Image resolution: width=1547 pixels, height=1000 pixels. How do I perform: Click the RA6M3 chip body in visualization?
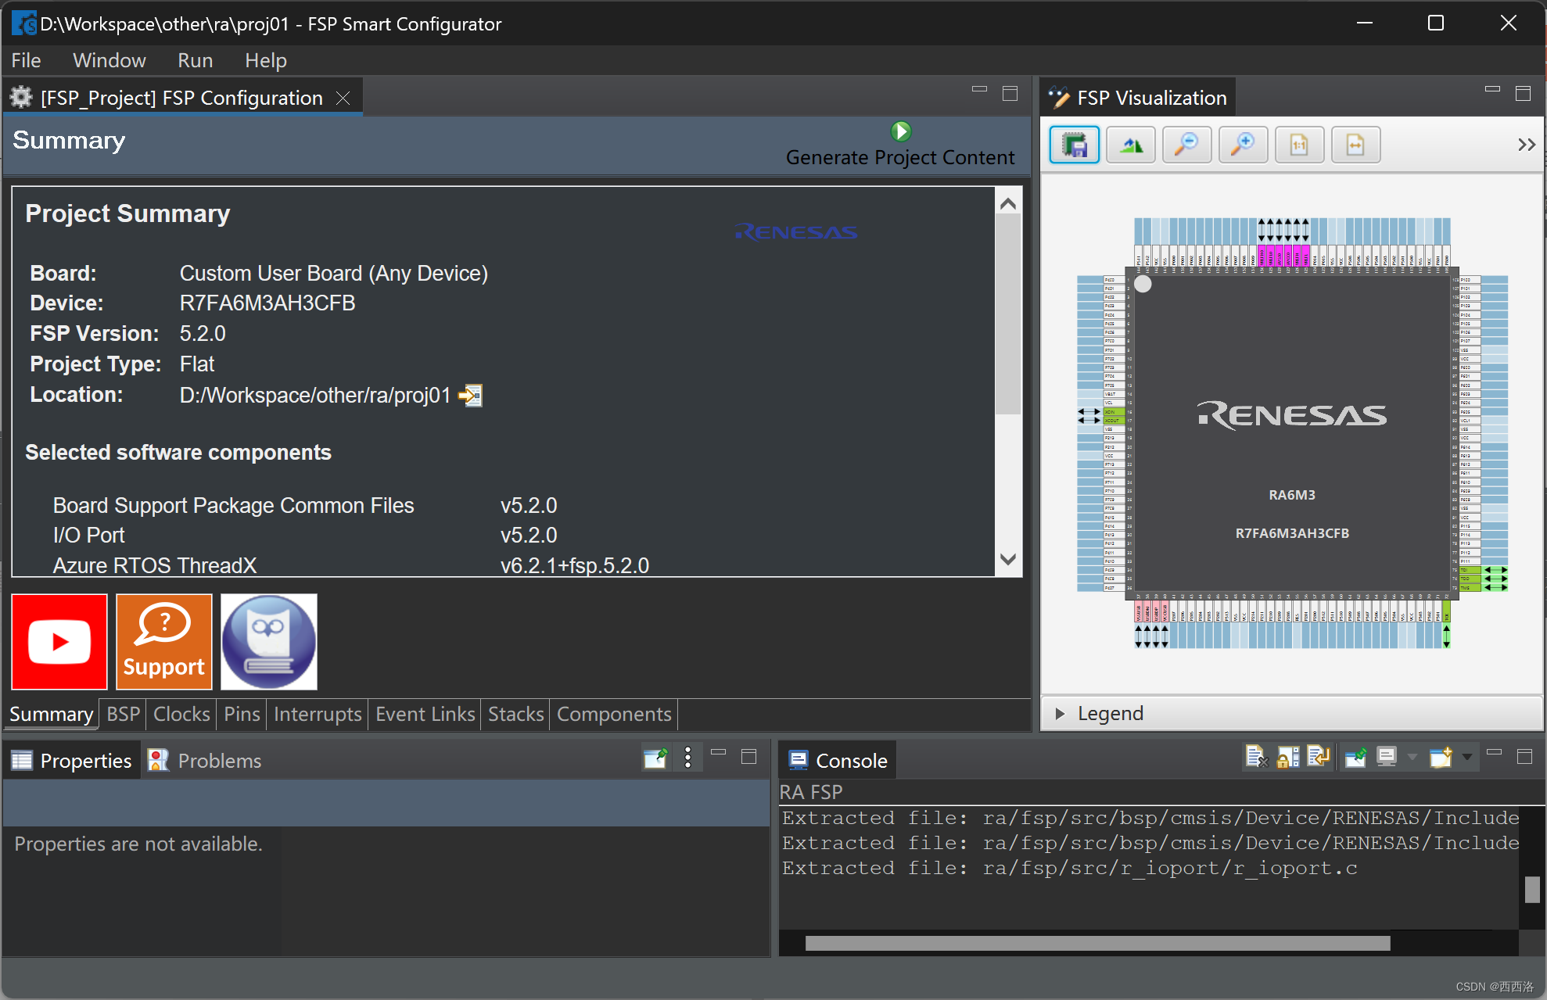coord(1292,434)
